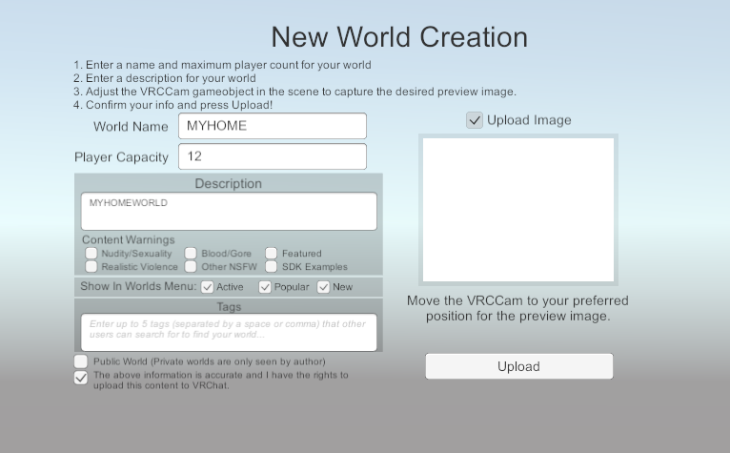Focus the World Name input field

tap(273, 126)
